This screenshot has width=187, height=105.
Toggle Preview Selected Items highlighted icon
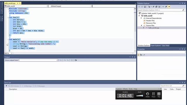(x=169, y=7)
